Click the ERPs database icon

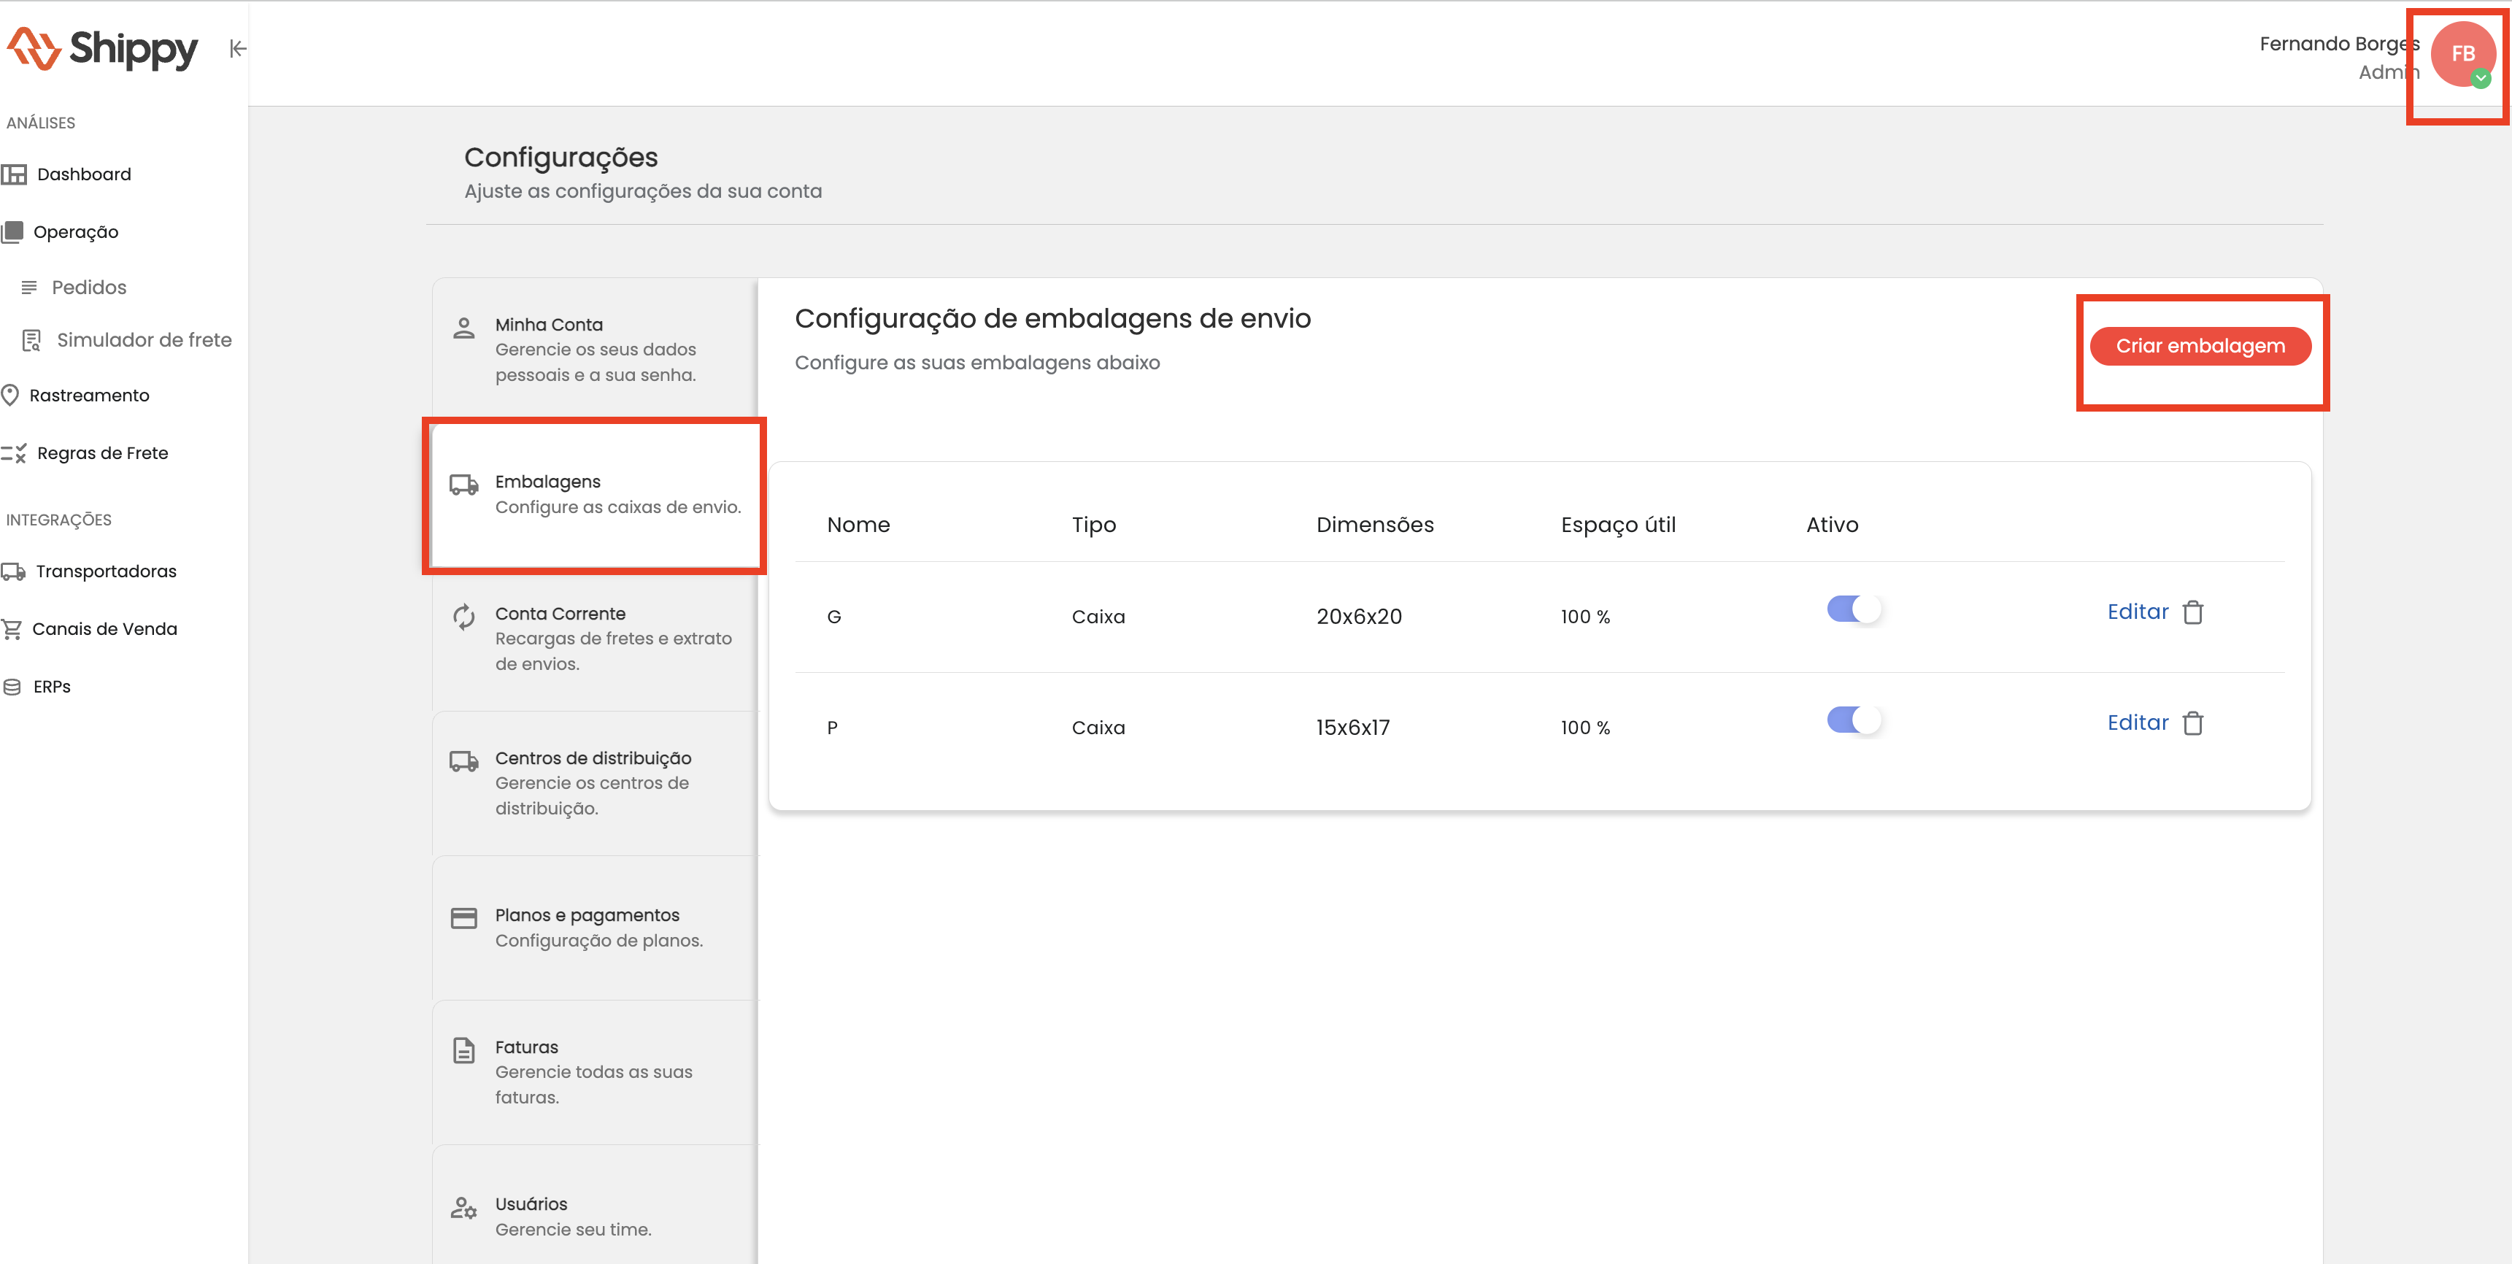click(12, 687)
